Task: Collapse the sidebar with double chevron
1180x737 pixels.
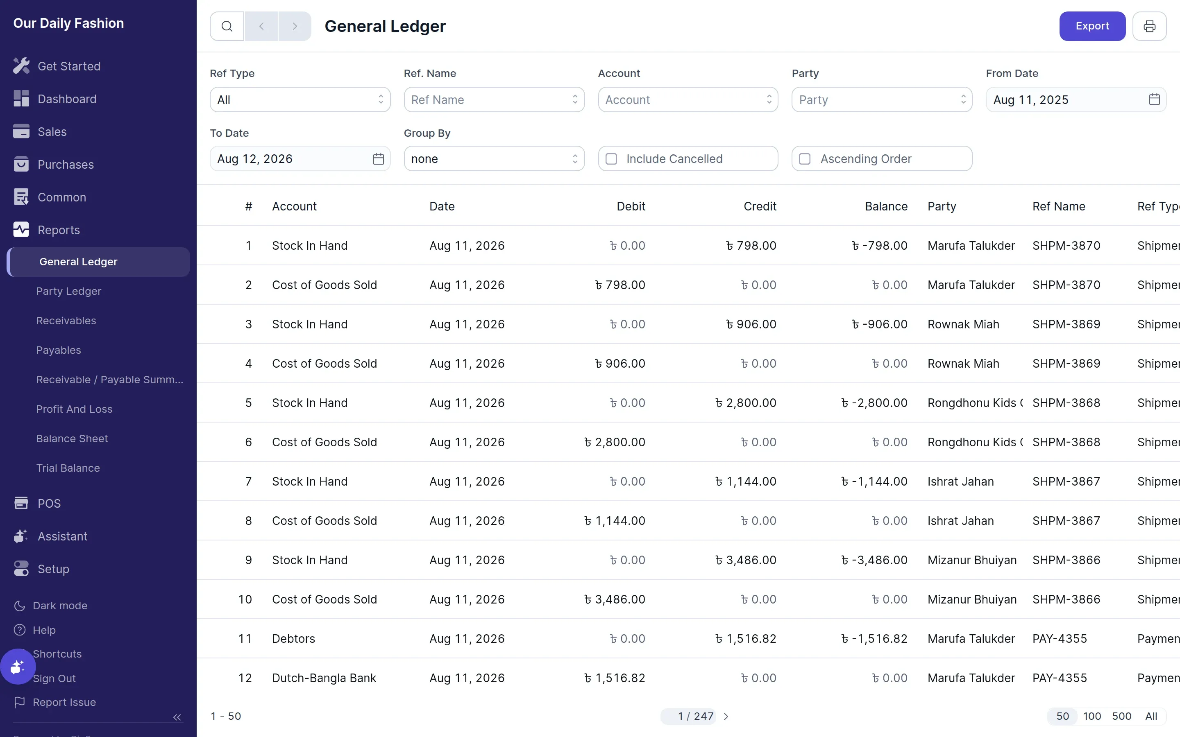Action: pyautogui.click(x=177, y=717)
